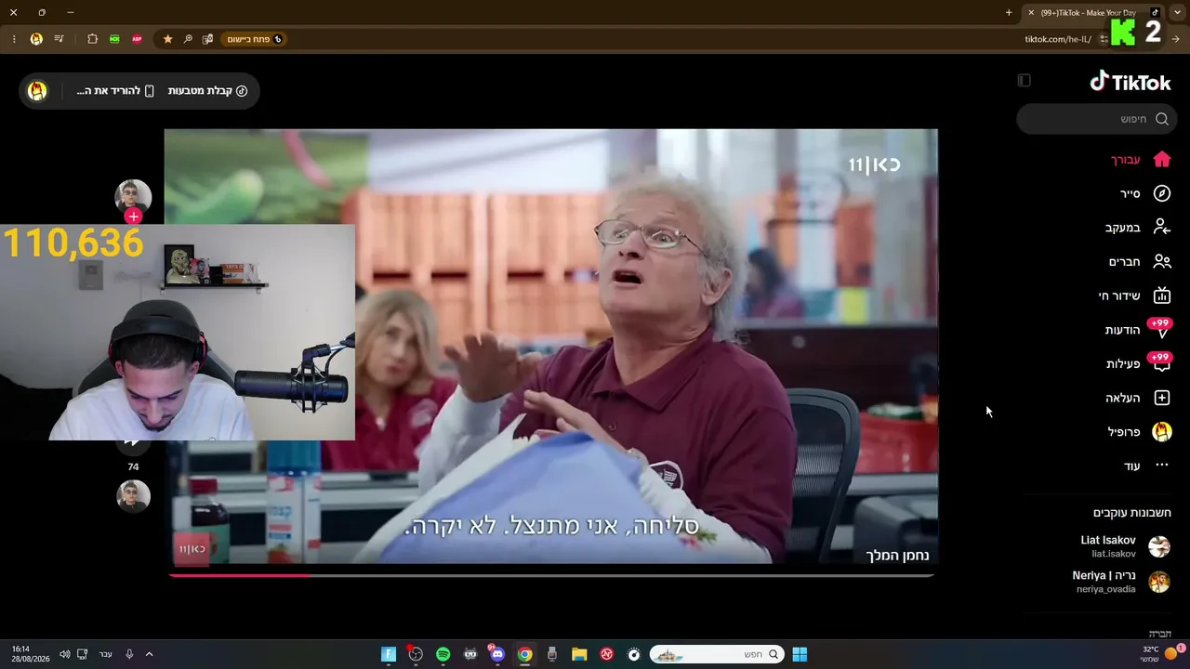Screen dimensions: 1190x669
Task: Open the browser Extensions puzzle menu
Action: click(92, 39)
